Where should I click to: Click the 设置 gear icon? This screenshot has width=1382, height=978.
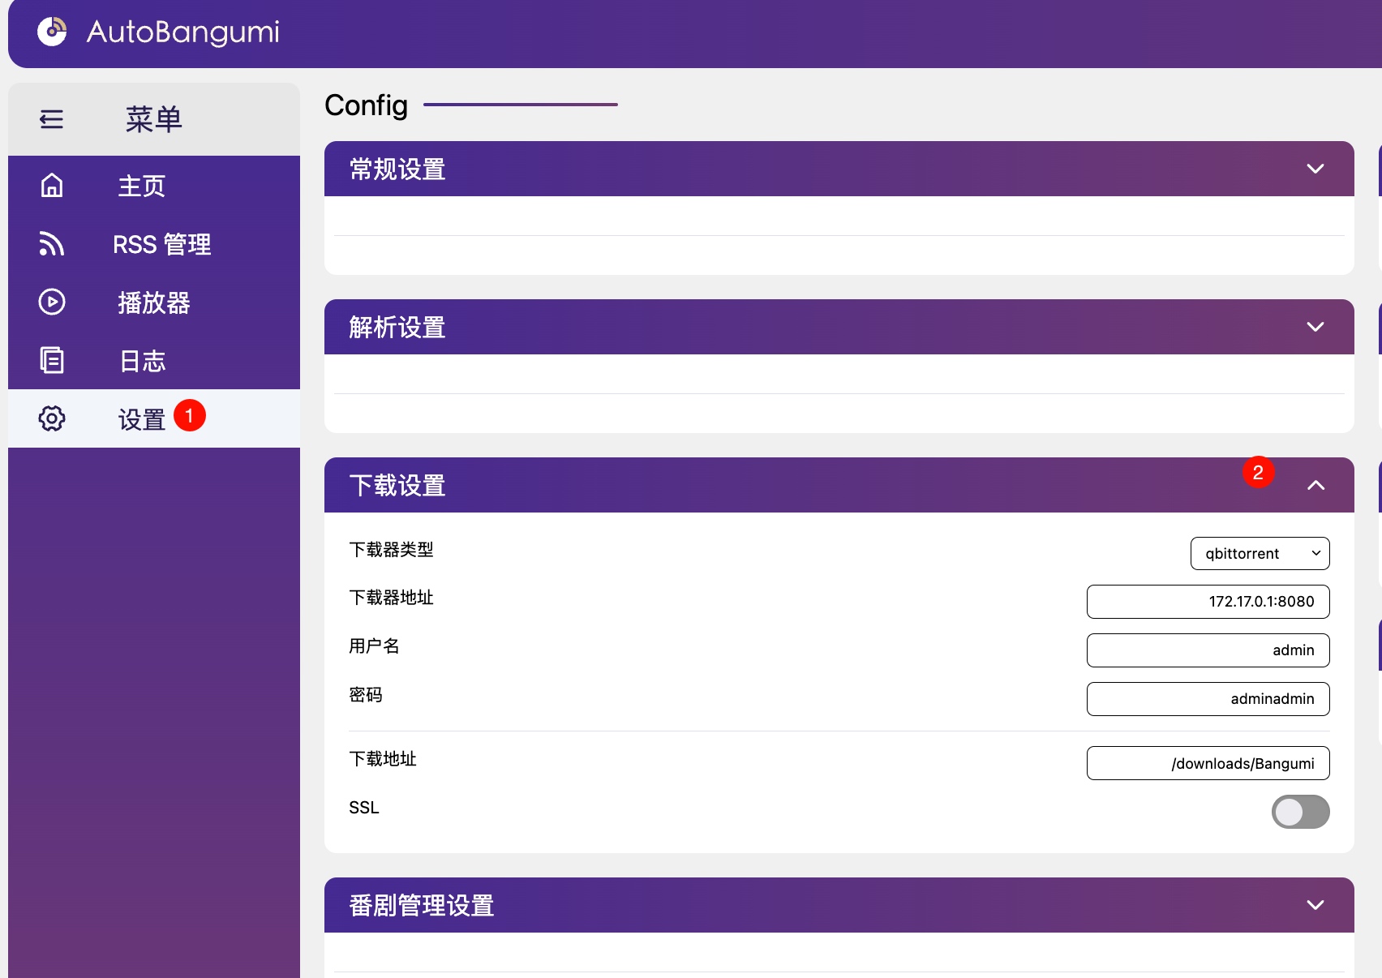click(x=51, y=418)
